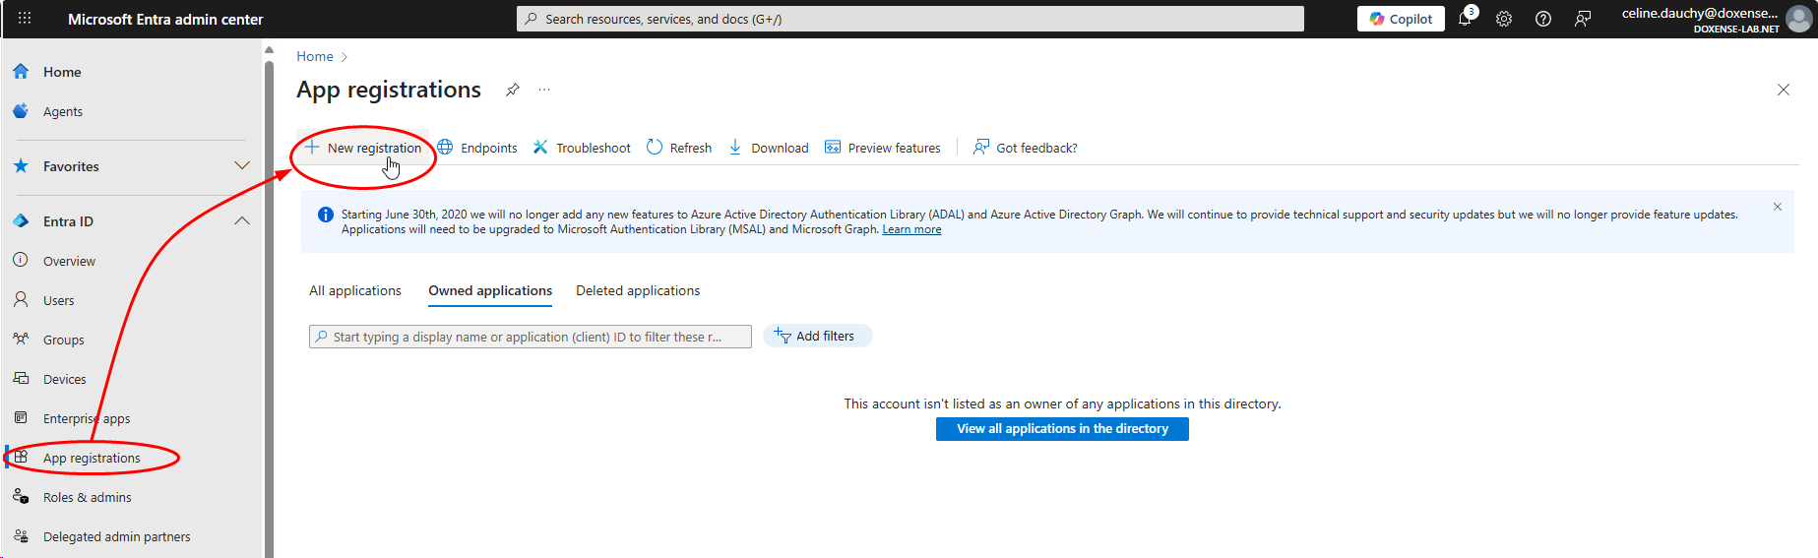Focus the application name filter box
1818x558 pixels.
pyautogui.click(x=531, y=337)
